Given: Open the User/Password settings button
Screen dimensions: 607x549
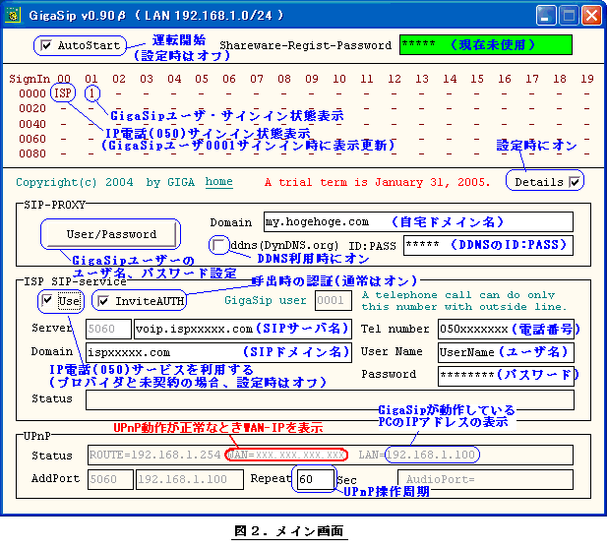Looking at the screenshot, I should [111, 234].
